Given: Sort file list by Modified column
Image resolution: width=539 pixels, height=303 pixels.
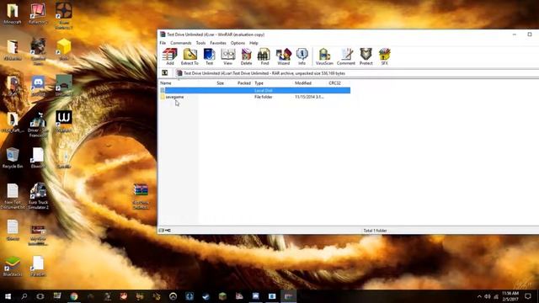Looking at the screenshot, I should [x=303, y=83].
